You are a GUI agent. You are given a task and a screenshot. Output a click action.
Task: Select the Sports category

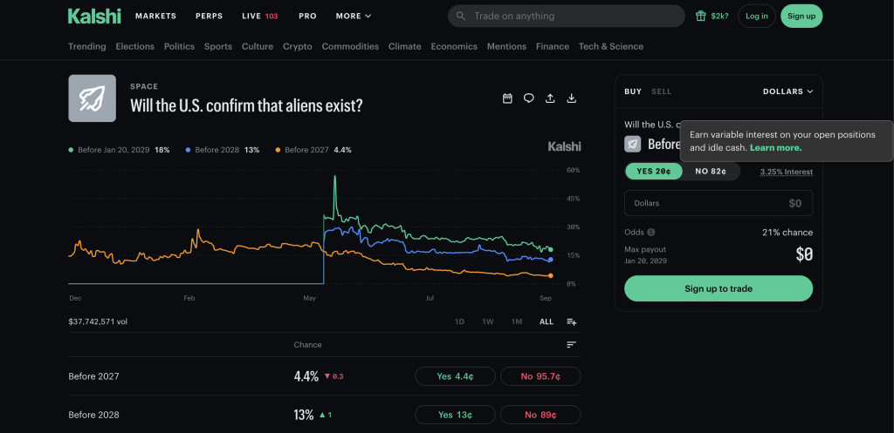tap(218, 47)
